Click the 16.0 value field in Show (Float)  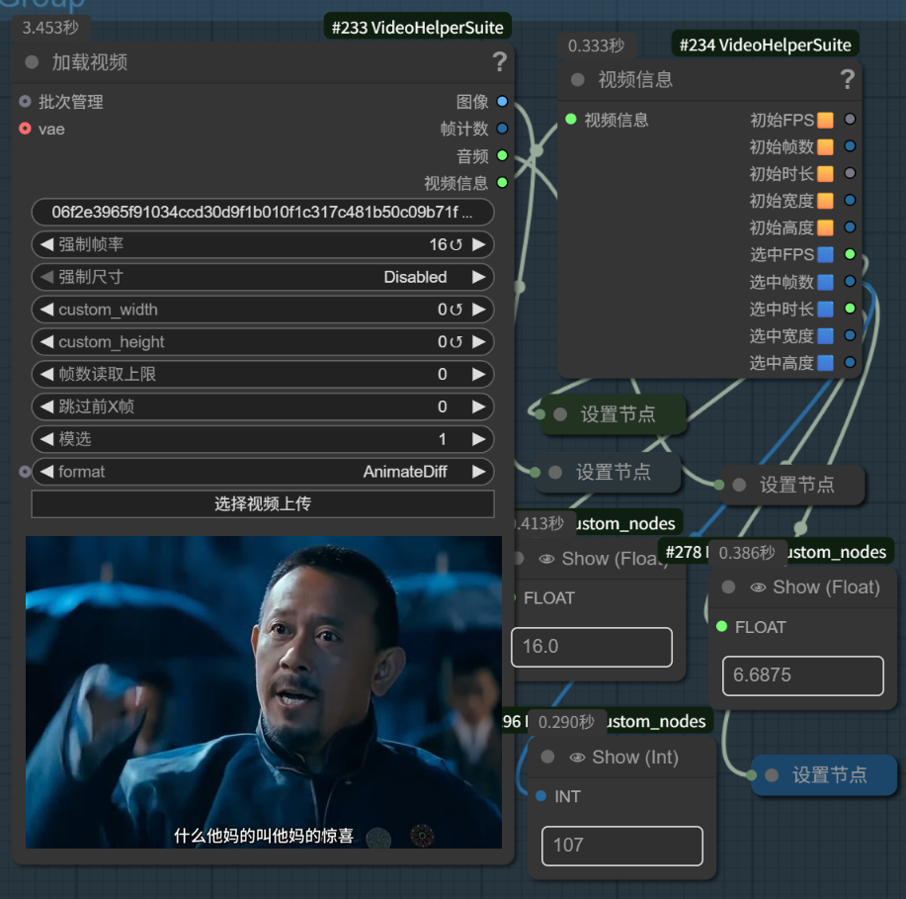(x=592, y=646)
